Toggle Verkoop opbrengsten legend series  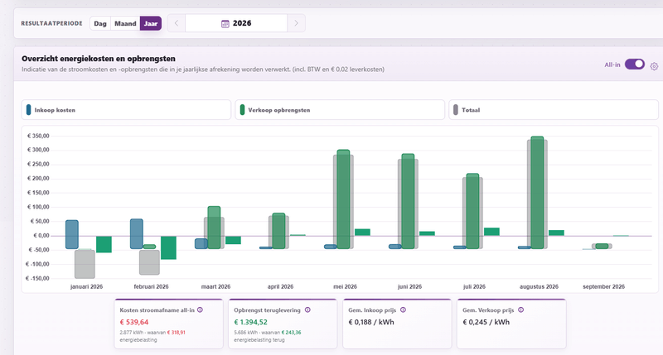coord(340,110)
